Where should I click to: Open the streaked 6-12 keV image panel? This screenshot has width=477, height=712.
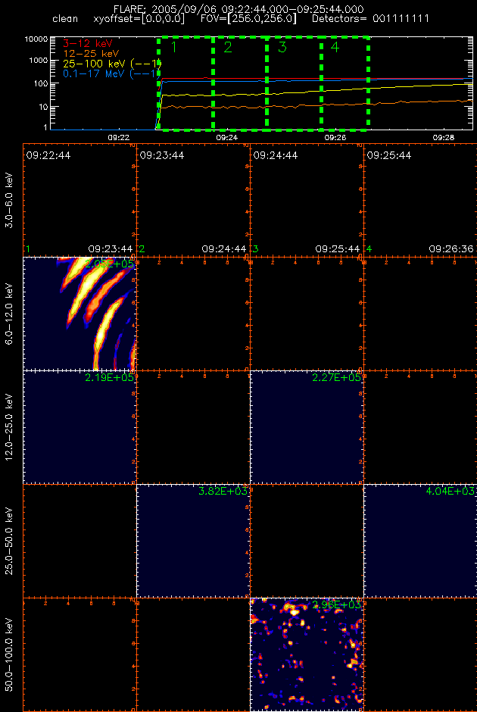[x=79, y=314]
